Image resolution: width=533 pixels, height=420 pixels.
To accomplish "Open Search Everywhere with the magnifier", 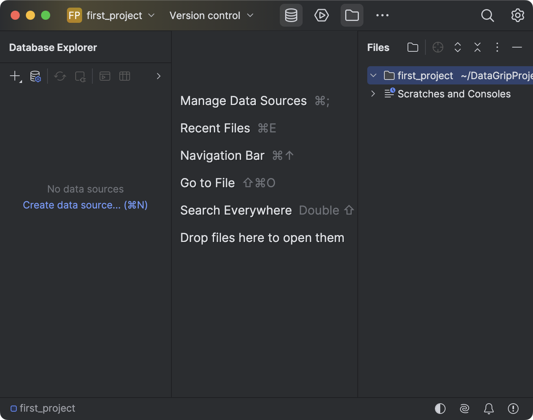I will point(488,16).
